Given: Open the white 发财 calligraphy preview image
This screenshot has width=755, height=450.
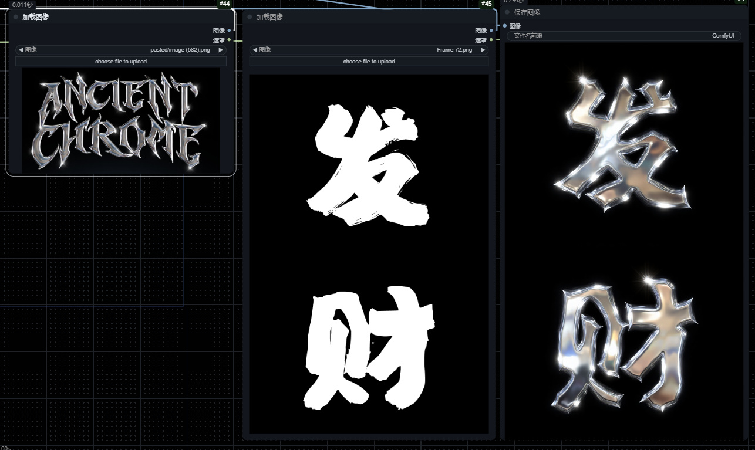Looking at the screenshot, I should [369, 254].
